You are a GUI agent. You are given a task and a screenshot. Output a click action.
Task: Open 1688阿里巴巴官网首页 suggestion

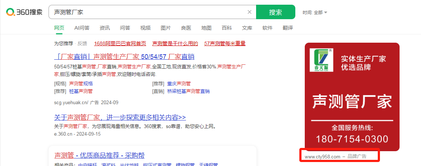[120, 43]
